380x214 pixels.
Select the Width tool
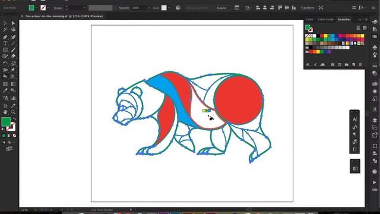pos(5,70)
